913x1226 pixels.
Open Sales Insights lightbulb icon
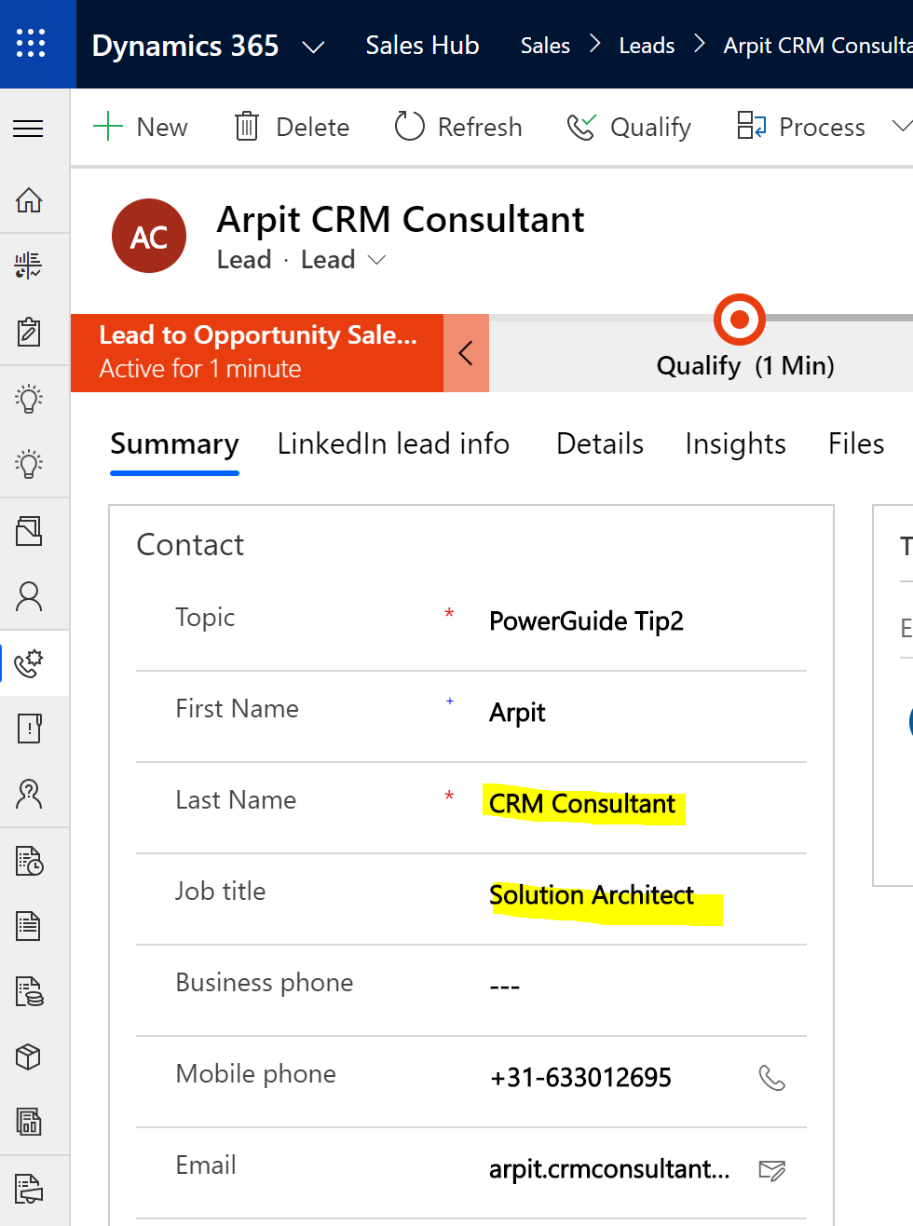(x=28, y=398)
